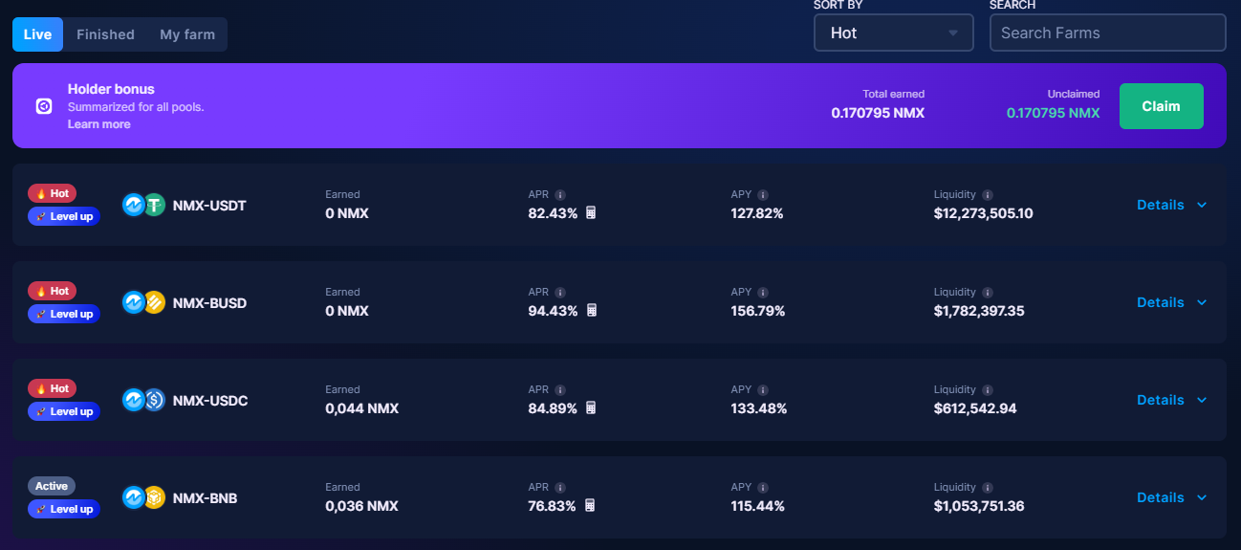The height and width of the screenshot is (550, 1241).
Task: Click earned amount 0,044 NMX
Action: (361, 408)
